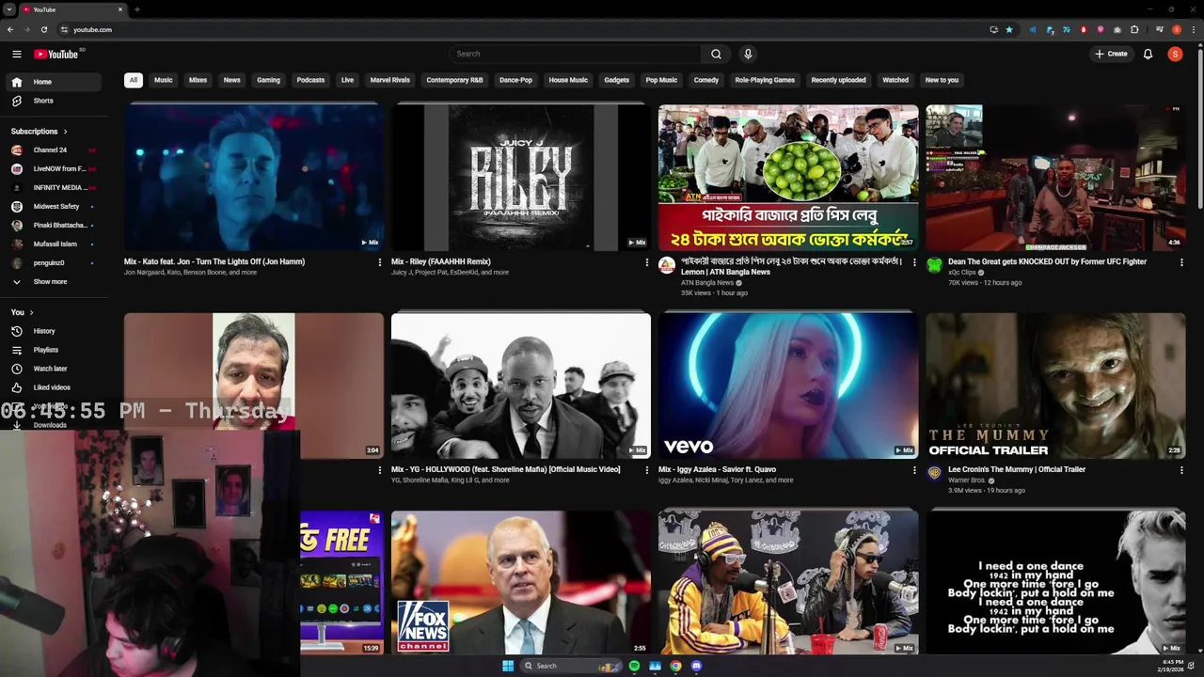Click in the YouTube search field
Viewport: 1204px width, 677px height.
point(576,54)
